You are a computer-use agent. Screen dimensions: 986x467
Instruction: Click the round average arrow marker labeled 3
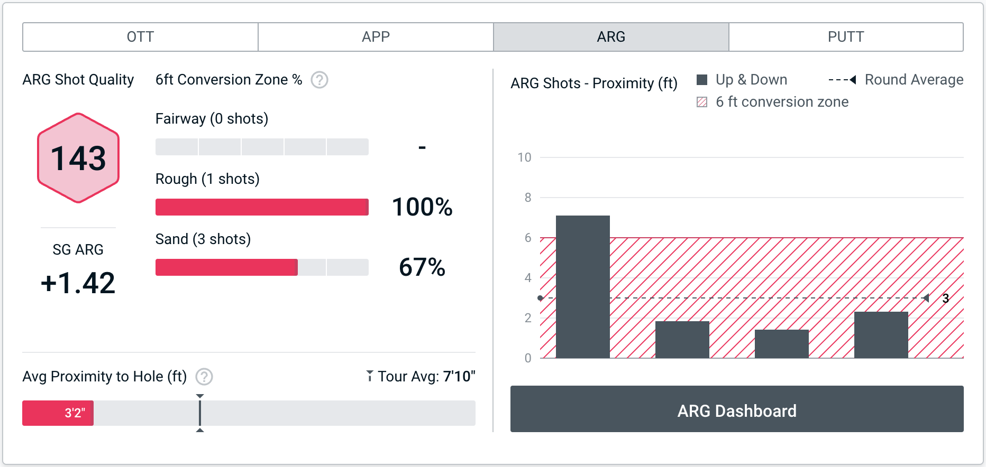pyautogui.click(x=926, y=298)
